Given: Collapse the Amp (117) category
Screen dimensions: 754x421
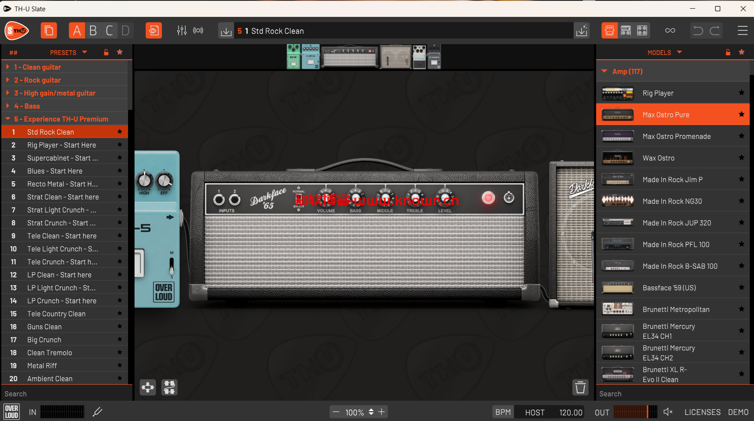Looking at the screenshot, I should [x=673, y=71].
